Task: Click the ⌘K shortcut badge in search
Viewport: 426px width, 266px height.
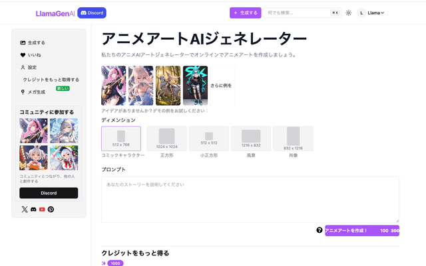Action: tap(335, 13)
